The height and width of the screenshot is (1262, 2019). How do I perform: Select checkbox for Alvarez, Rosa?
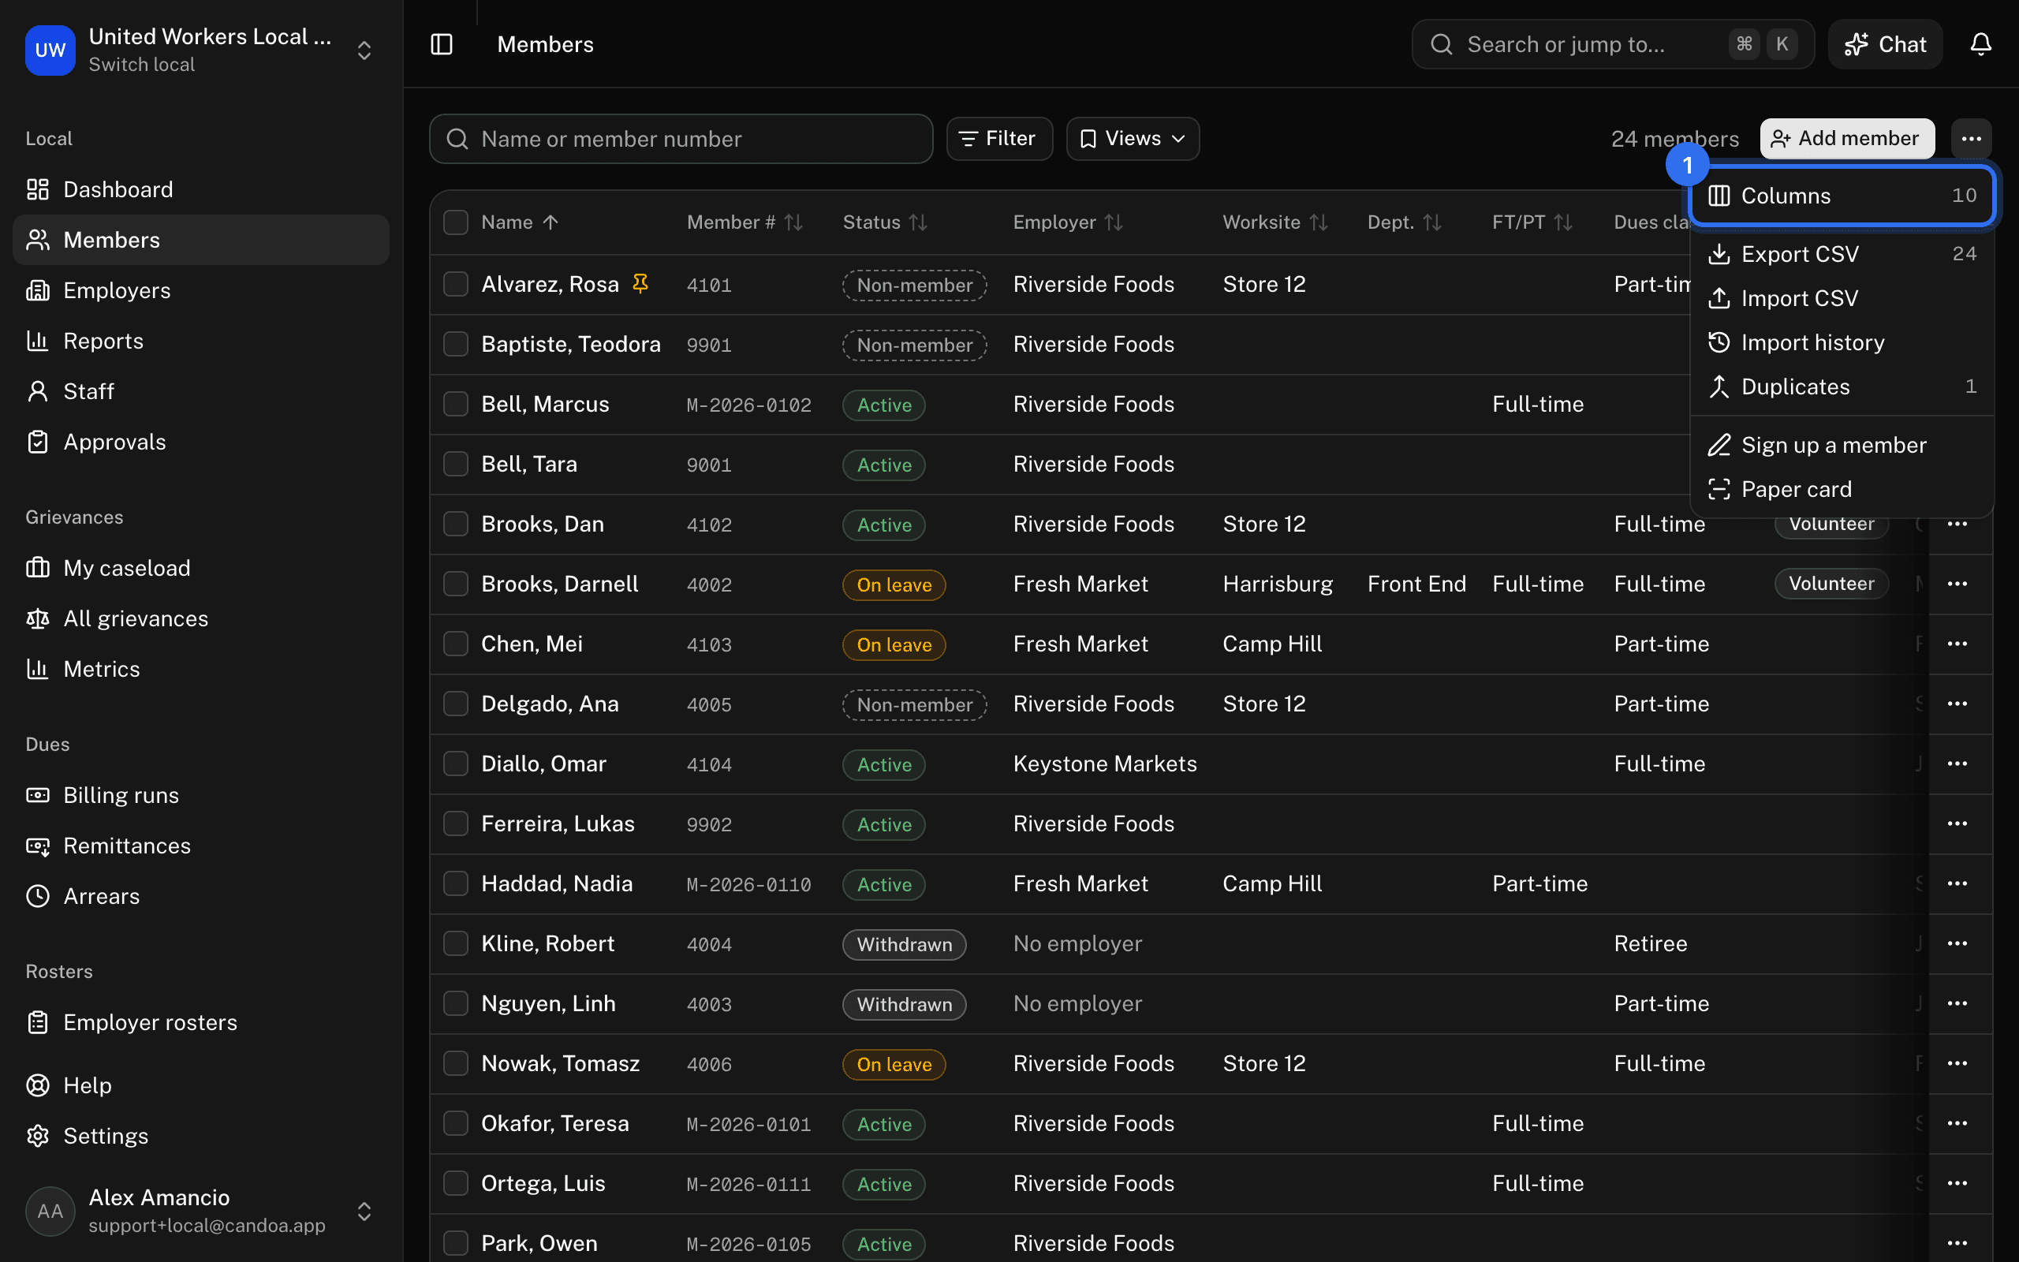click(456, 285)
